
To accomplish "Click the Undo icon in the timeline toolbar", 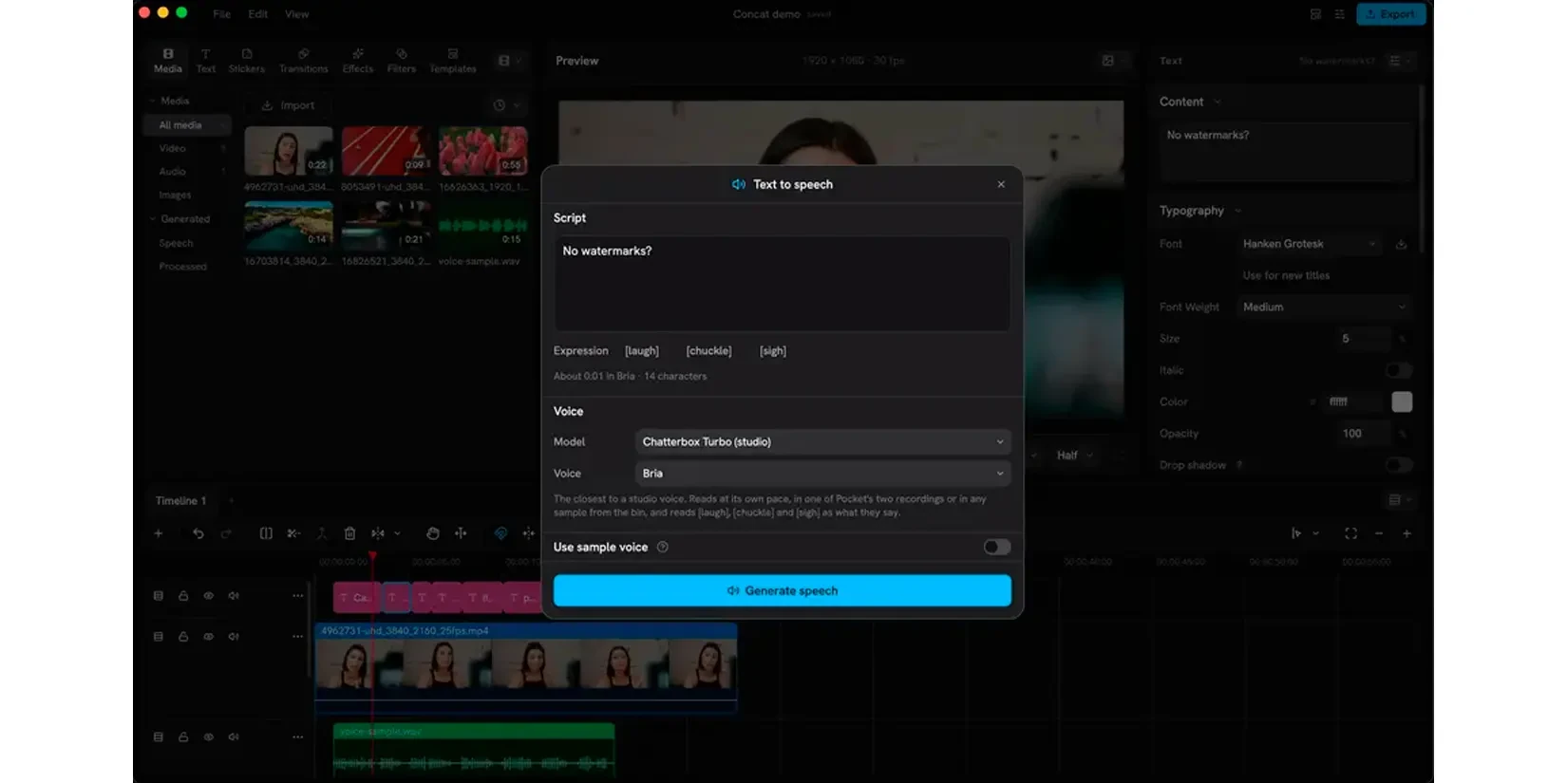I will click(x=198, y=533).
